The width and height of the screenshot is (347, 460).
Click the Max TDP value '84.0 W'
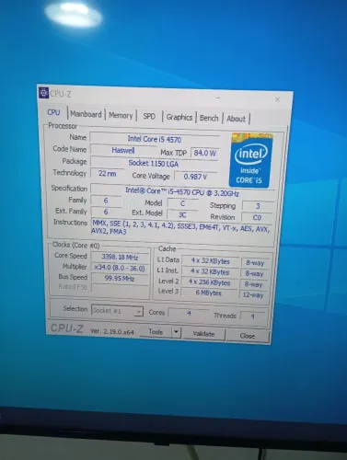point(204,153)
